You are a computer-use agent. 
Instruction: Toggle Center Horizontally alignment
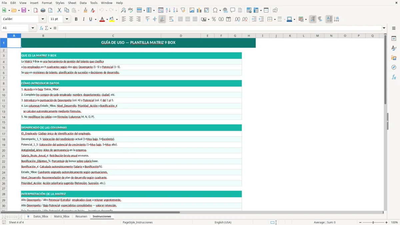131,19
